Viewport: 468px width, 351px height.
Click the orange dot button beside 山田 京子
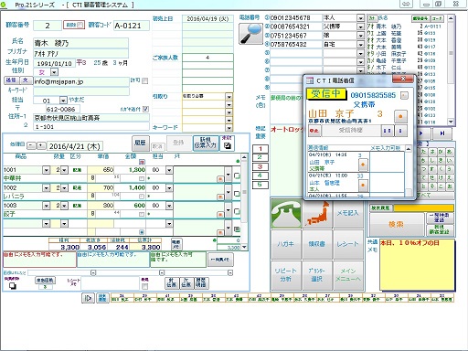pyautogui.click(x=400, y=116)
